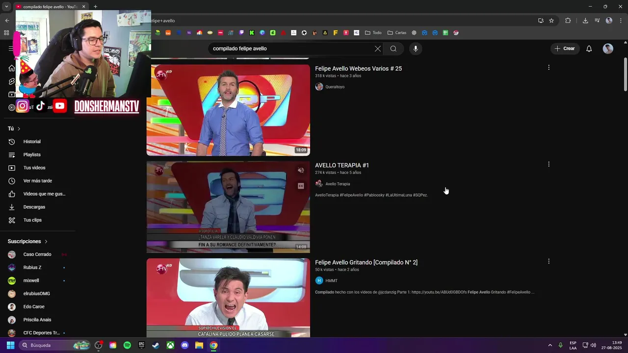Play Felipe Avello Webeos Varios thumbnail
Screen dimensions: 628x353
pyautogui.click(x=228, y=110)
